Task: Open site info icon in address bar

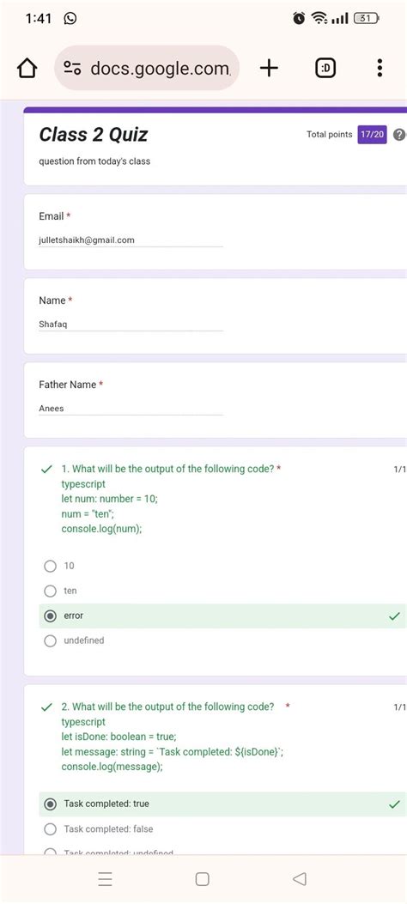Action: [72, 69]
